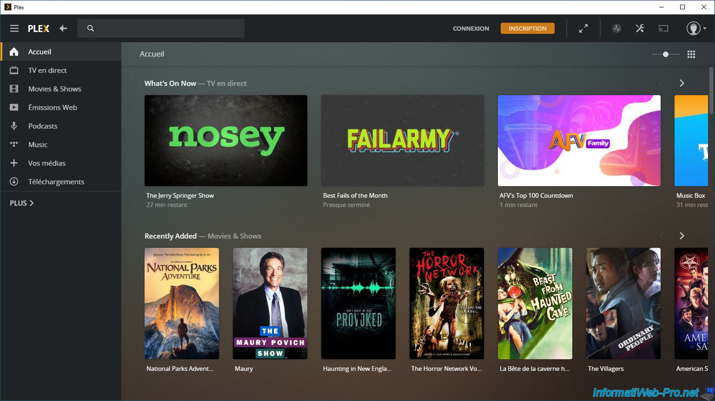
Task: Click the CONNEXION link
Action: click(x=470, y=28)
